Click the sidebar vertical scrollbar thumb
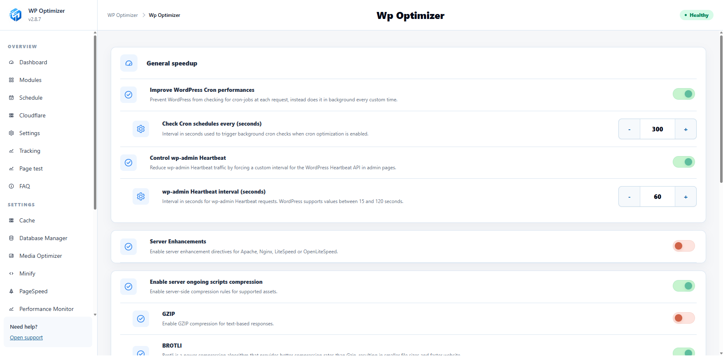The height and width of the screenshot is (362, 723). [x=95, y=123]
